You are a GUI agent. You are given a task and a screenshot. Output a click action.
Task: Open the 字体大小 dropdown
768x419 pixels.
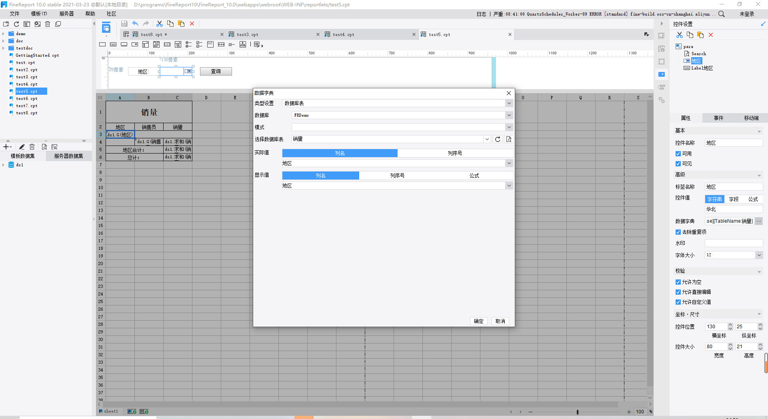(x=759, y=255)
